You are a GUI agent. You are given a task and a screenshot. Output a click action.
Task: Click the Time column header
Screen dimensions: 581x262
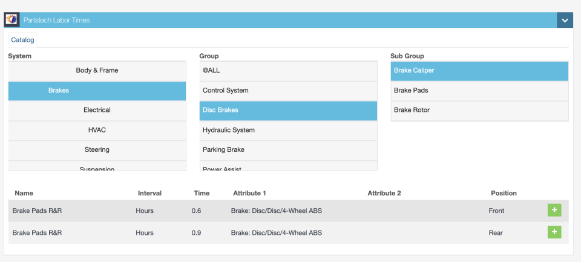(x=202, y=193)
